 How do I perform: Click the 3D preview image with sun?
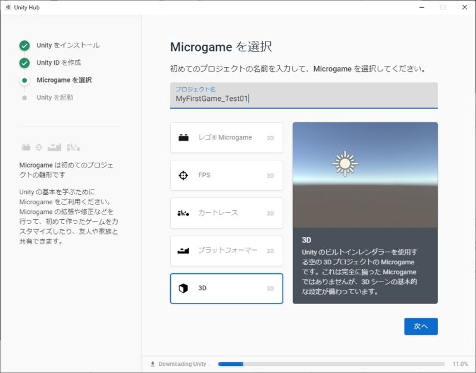tap(365, 175)
